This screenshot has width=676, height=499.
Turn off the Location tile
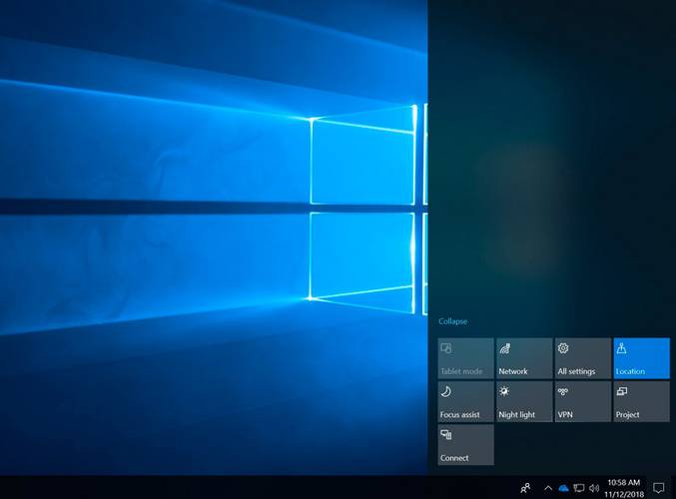point(641,358)
